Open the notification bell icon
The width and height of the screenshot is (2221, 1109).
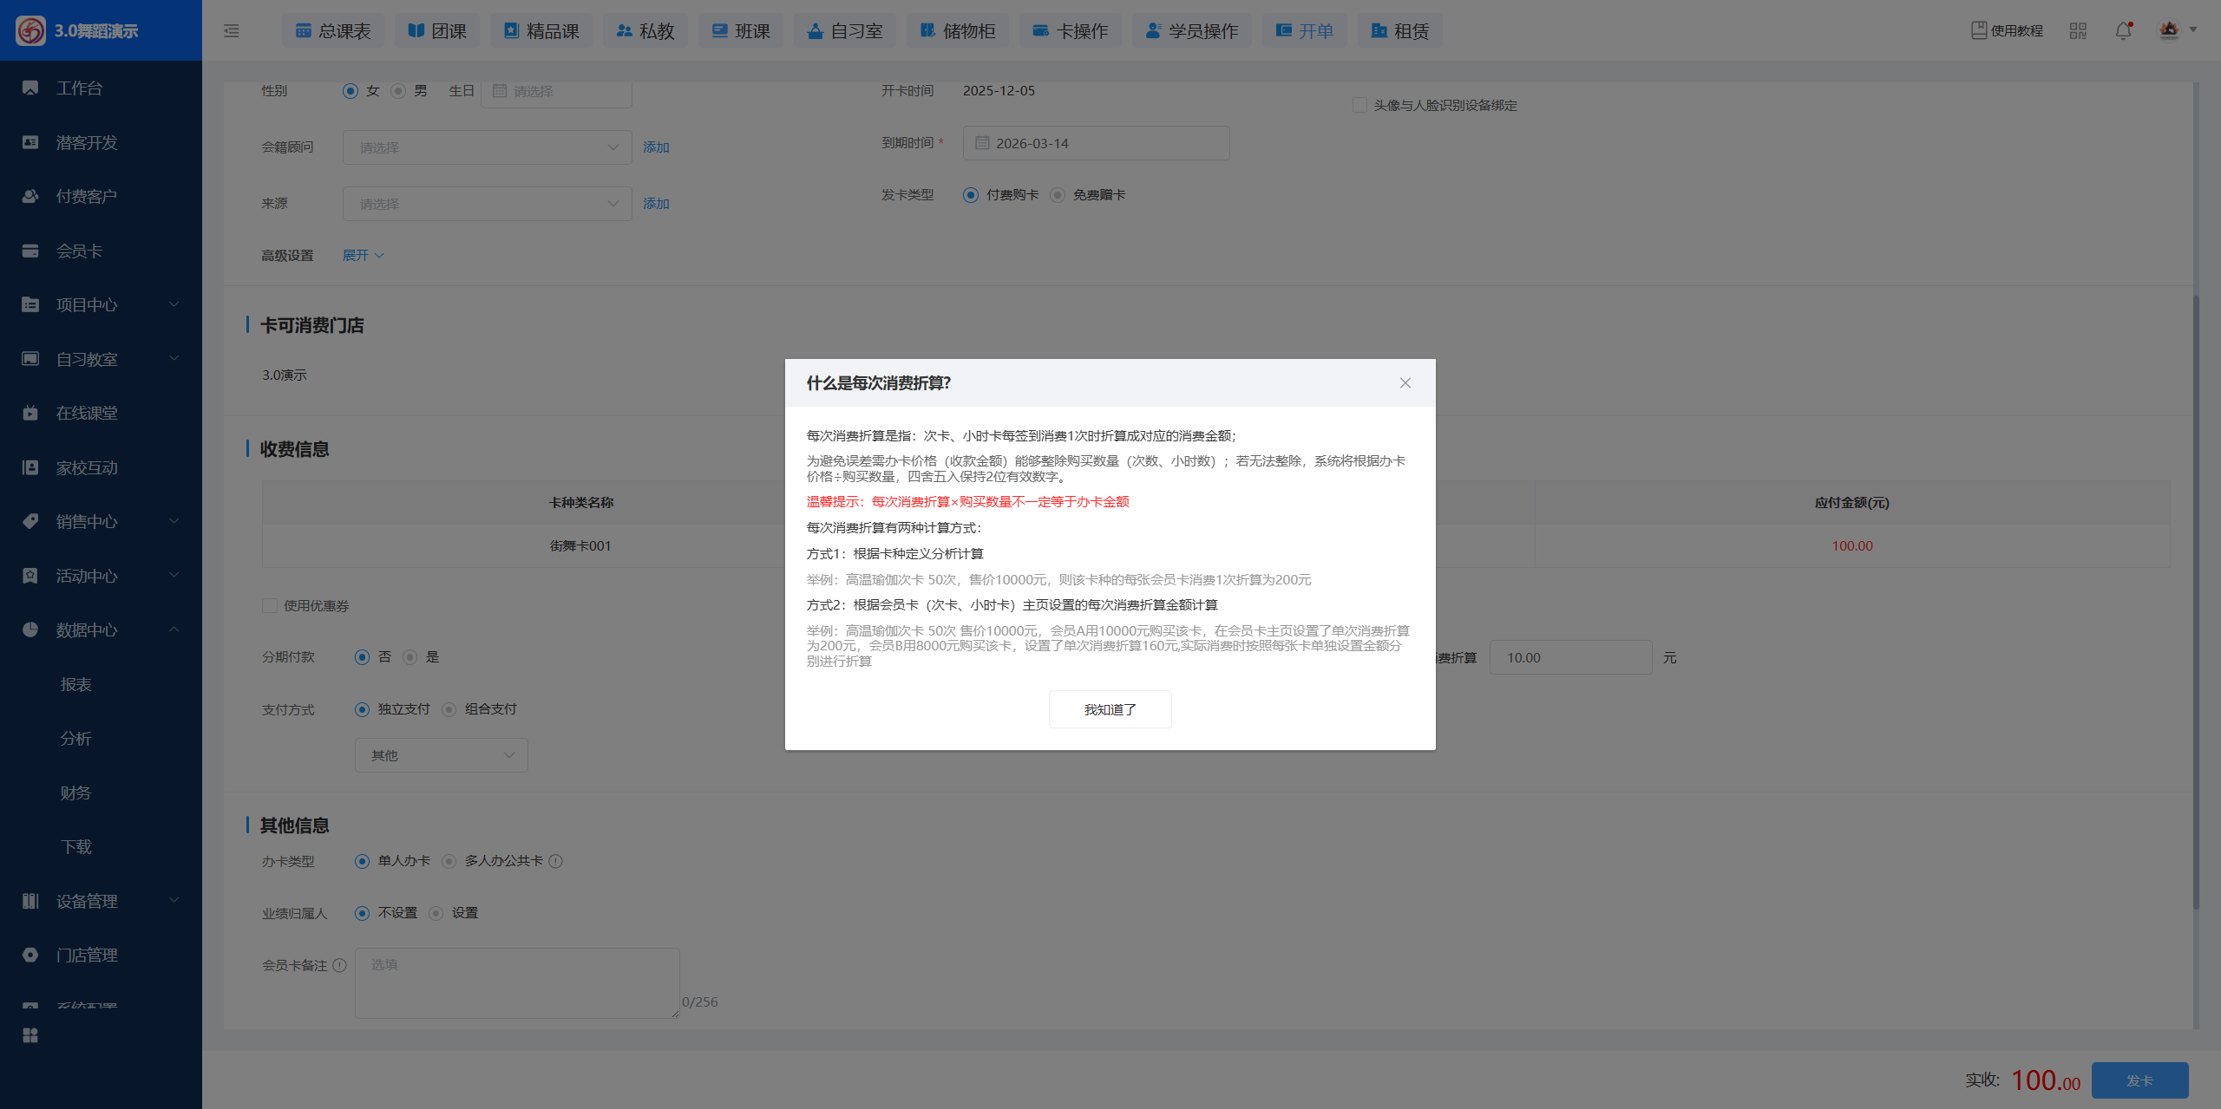point(2123,31)
